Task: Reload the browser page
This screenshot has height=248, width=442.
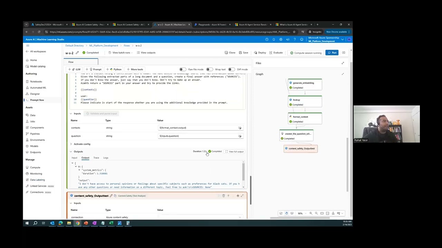Action: point(39,32)
